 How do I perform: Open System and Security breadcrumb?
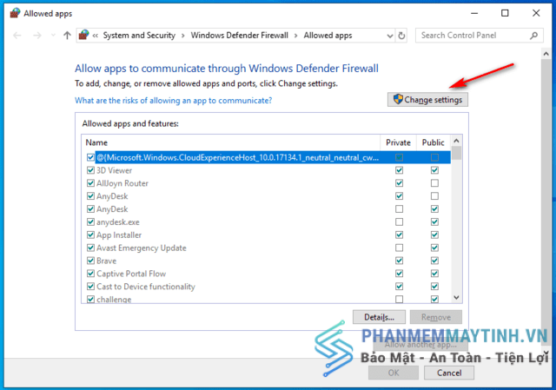139,36
